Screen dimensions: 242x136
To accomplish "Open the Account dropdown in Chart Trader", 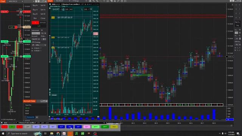I will click(36, 39).
